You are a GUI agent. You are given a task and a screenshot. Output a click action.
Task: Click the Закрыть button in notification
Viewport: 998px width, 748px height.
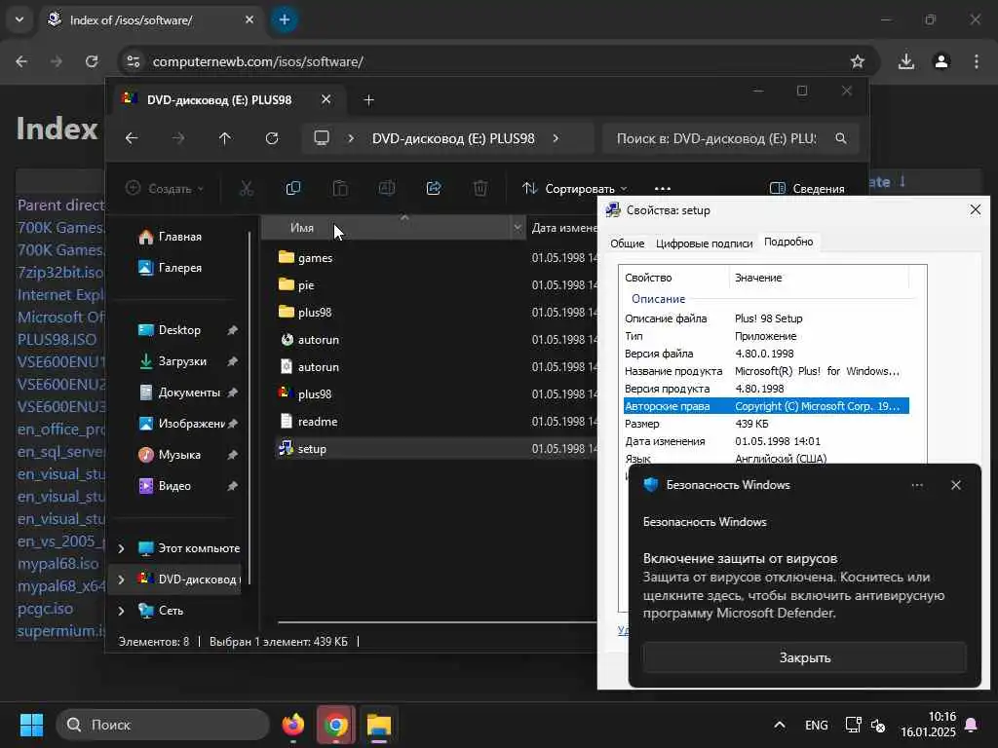point(804,657)
